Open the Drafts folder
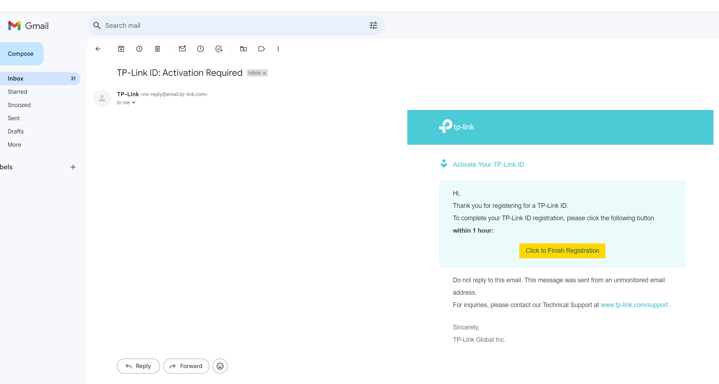The image size is (719, 384). (16, 131)
